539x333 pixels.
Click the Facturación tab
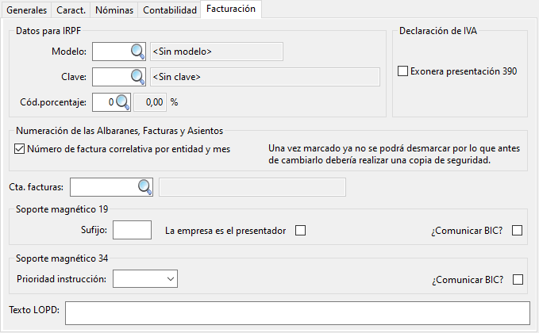pyautogui.click(x=231, y=10)
